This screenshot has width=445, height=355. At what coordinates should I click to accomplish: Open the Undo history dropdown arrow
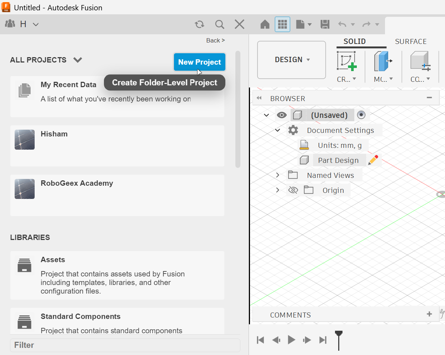[353, 25]
